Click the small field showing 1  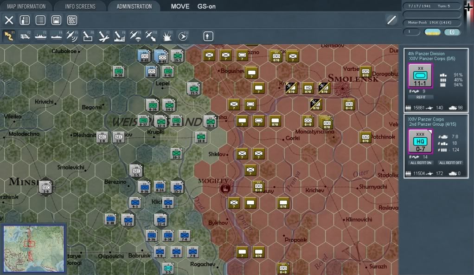pos(412,31)
